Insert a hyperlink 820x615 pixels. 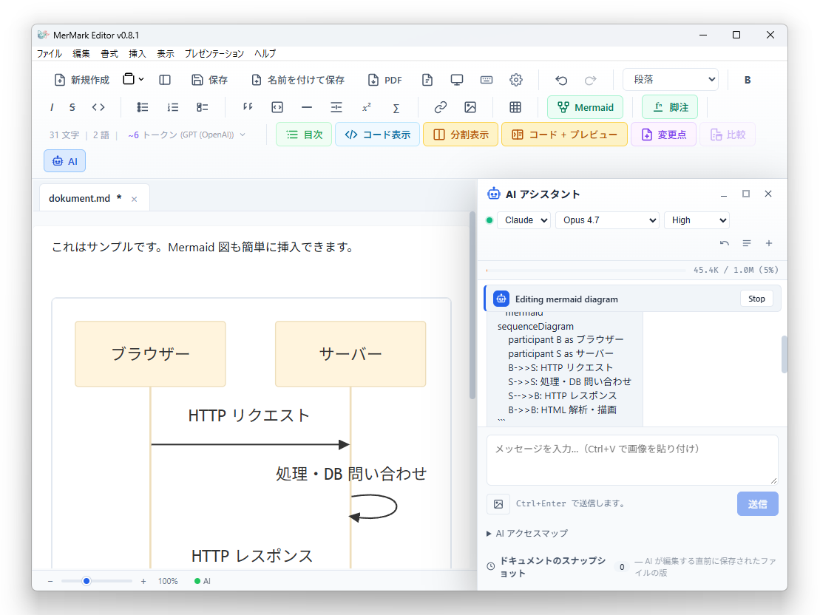tap(441, 107)
